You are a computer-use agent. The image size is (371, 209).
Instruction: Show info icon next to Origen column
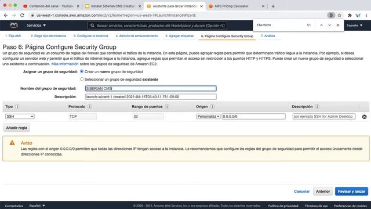212,107
